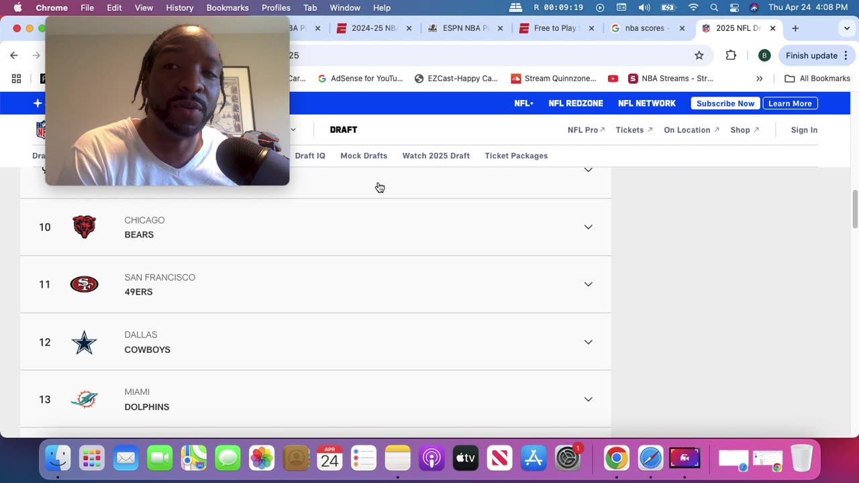Click the Subscribe Now button

point(725,103)
